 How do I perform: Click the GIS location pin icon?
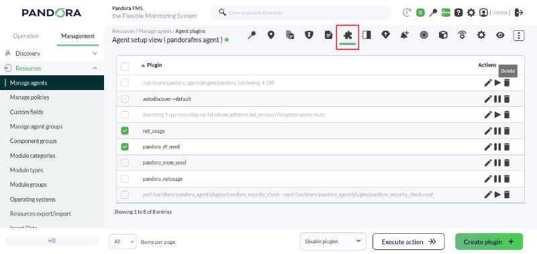(x=271, y=35)
